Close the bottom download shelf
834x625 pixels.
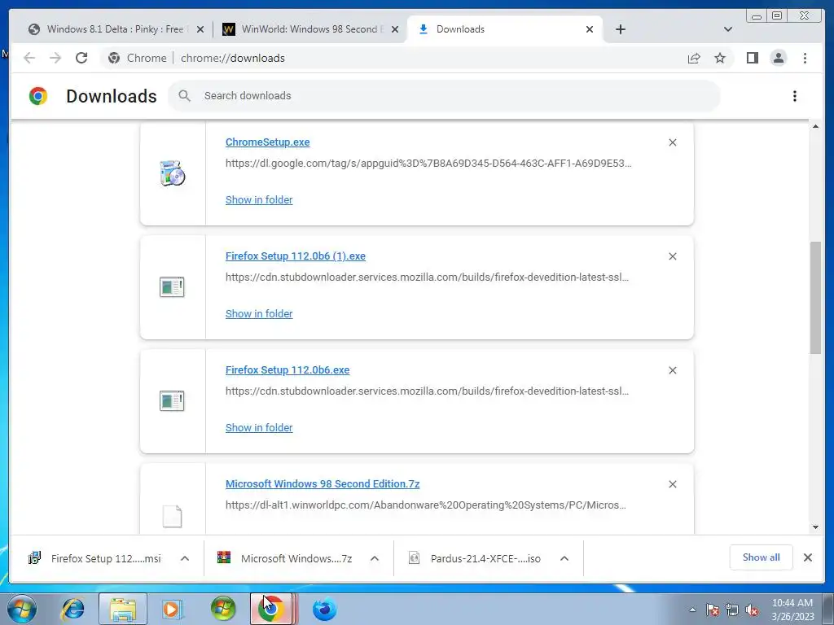pos(807,557)
